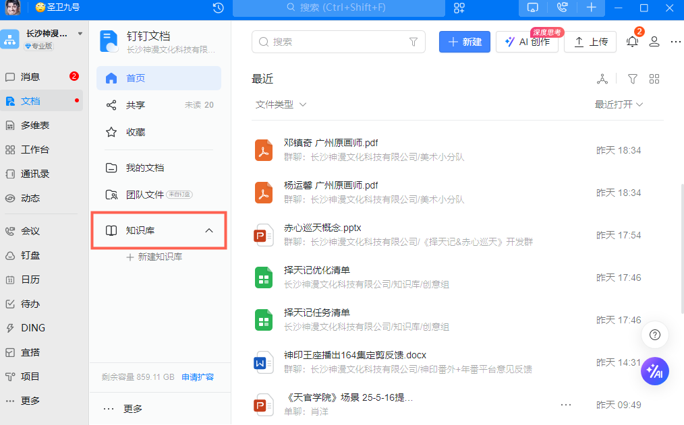The height and width of the screenshot is (425, 684).
Task: Click the document search input field
Action: 337,42
